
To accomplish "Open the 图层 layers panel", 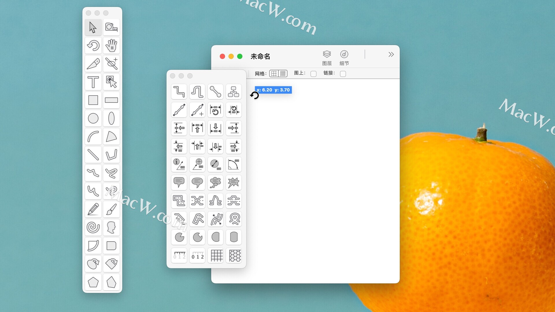I will pyautogui.click(x=327, y=58).
